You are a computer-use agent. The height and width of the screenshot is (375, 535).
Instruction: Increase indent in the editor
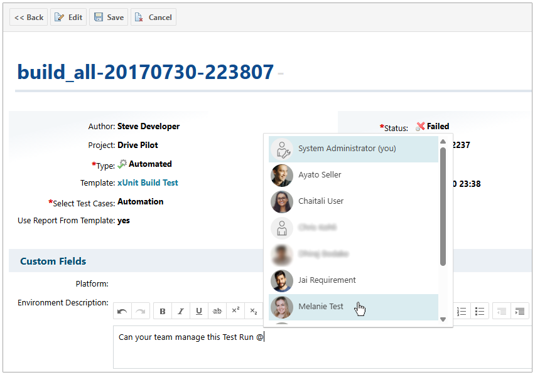(x=519, y=311)
